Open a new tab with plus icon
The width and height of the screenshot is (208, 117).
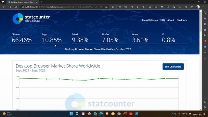(x=41, y=2)
